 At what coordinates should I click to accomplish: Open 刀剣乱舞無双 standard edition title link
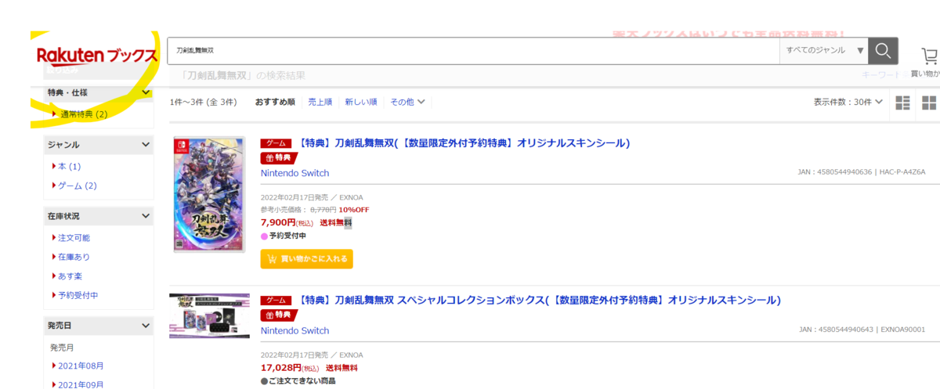click(465, 143)
